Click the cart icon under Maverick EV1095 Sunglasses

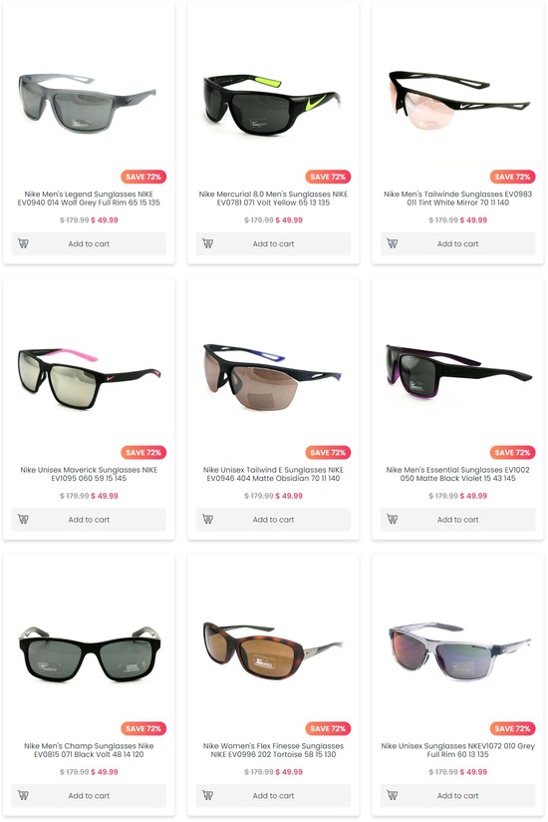pos(23,519)
